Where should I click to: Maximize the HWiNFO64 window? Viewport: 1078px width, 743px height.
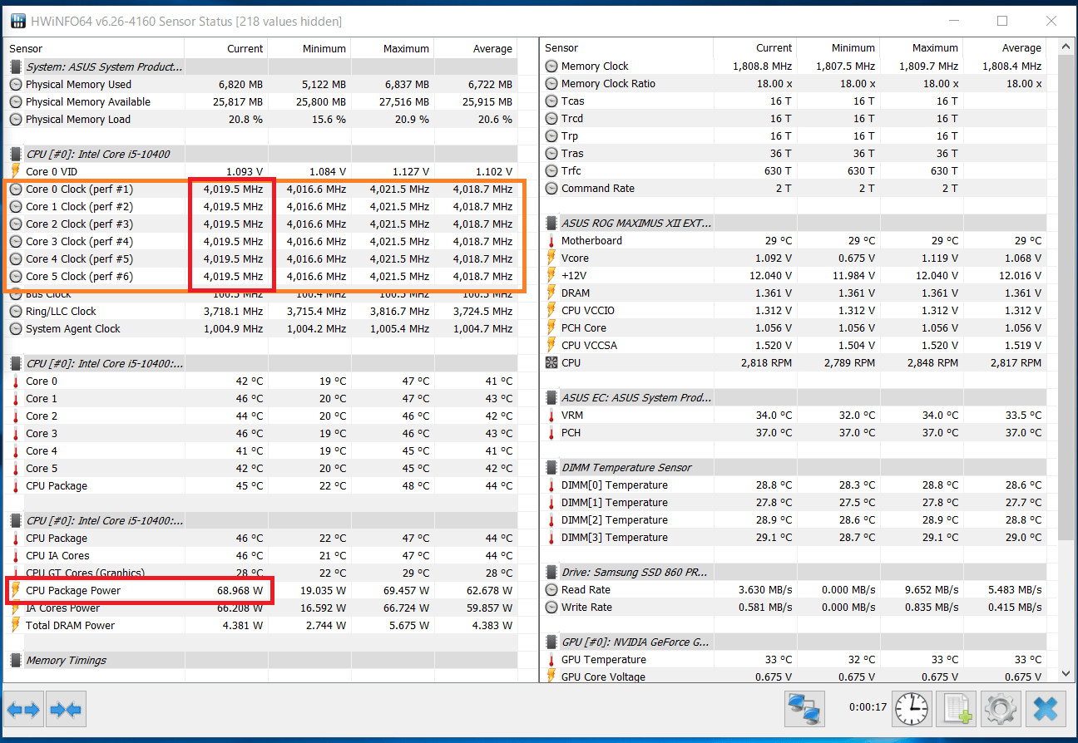(1002, 21)
